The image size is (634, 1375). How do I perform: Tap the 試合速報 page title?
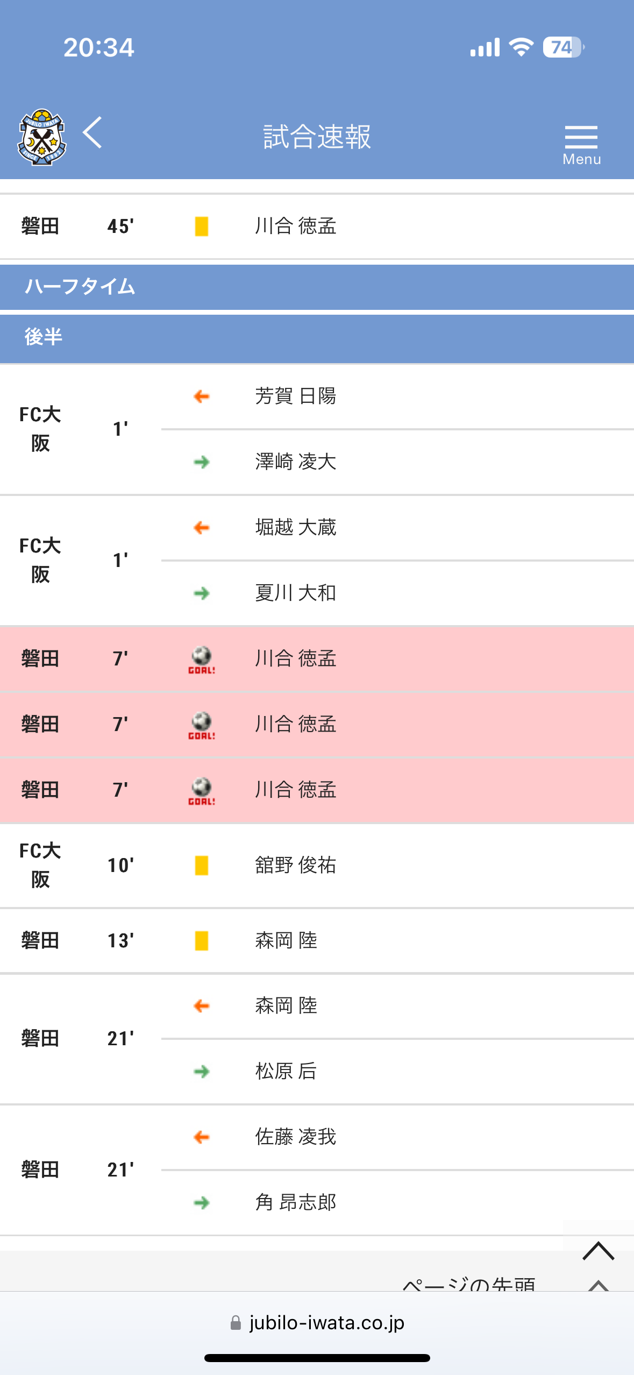(317, 137)
